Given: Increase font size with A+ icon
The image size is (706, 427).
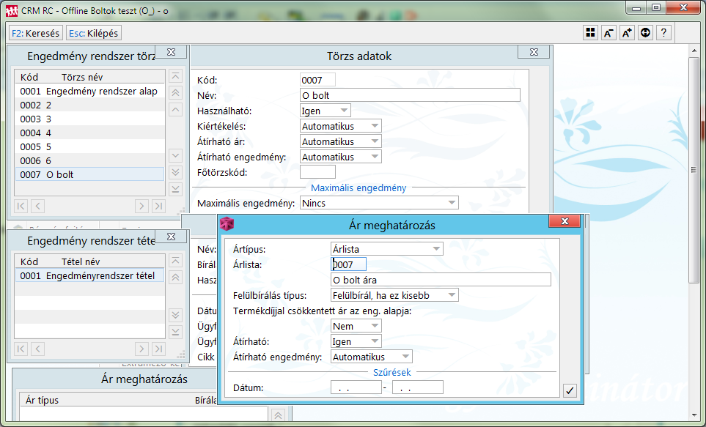Looking at the screenshot, I should pos(627,33).
